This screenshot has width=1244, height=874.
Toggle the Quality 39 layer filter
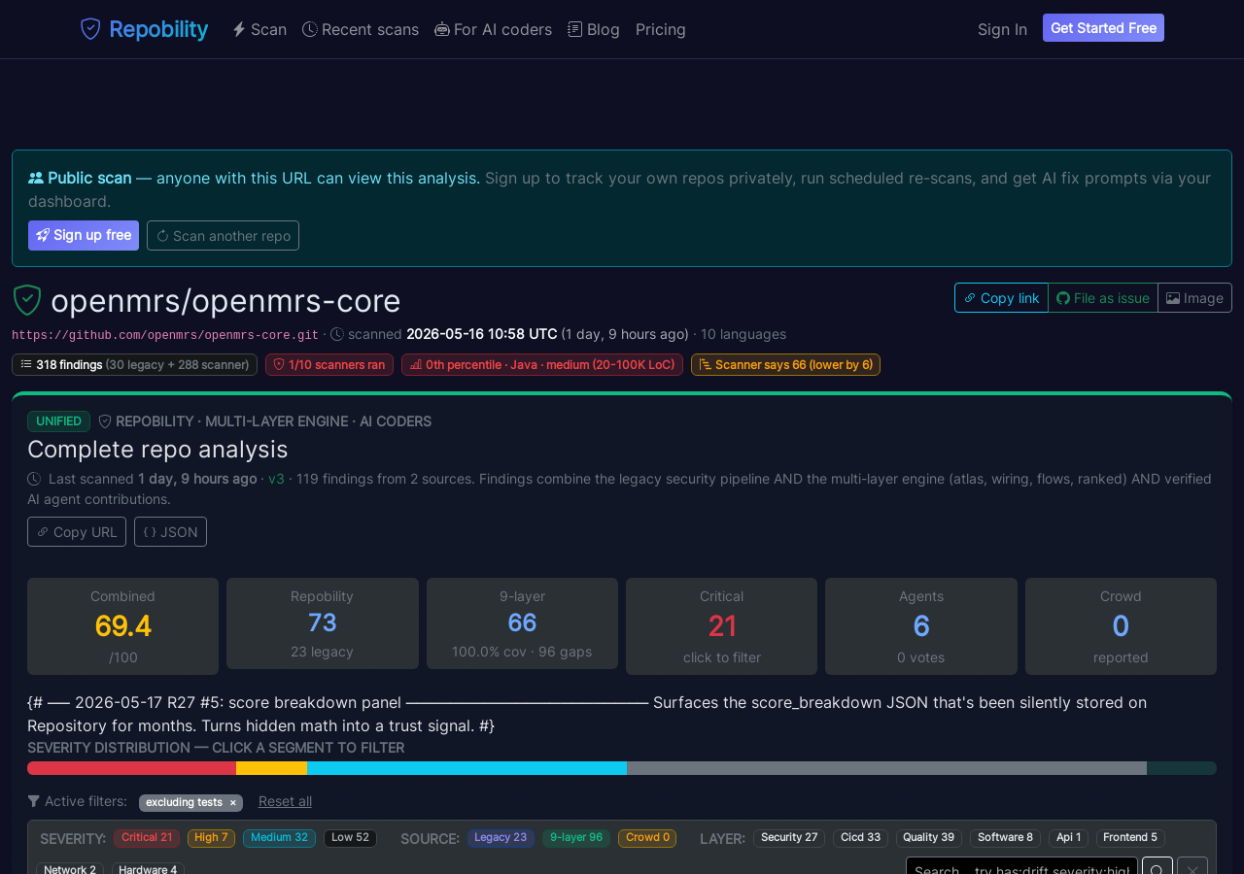coord(929,837)
